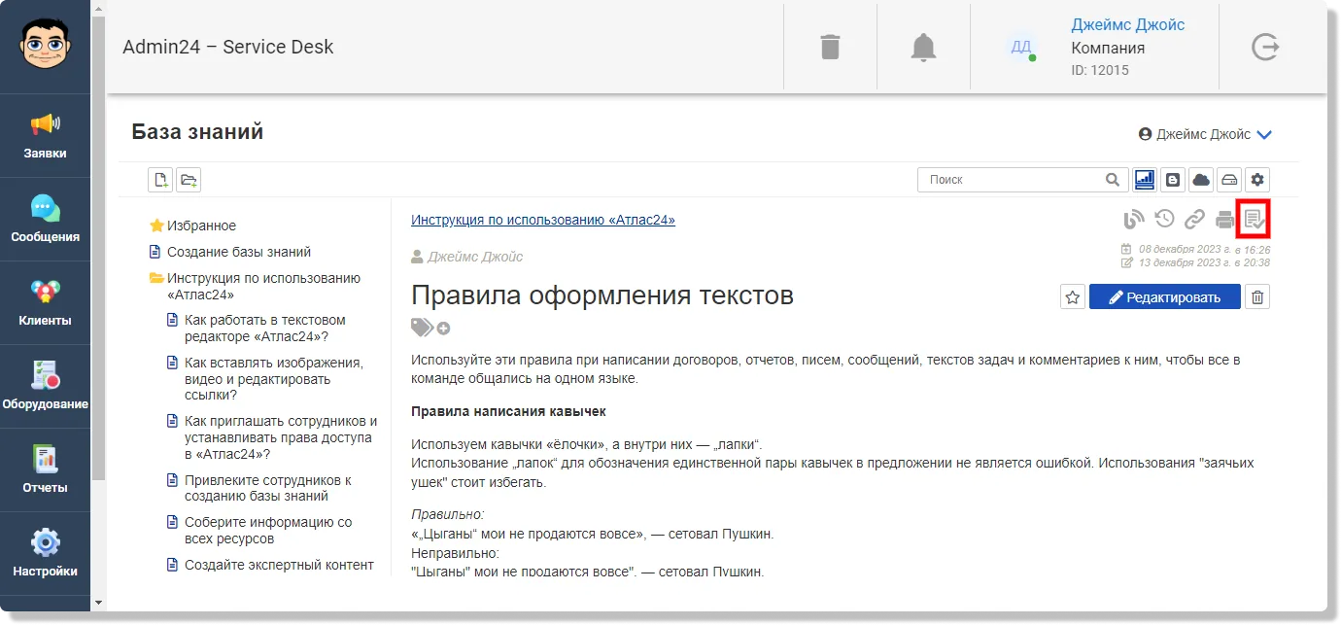Open the article version history clock icon
Viewport: 1341px width, 625px height.
click(1164, 220)
